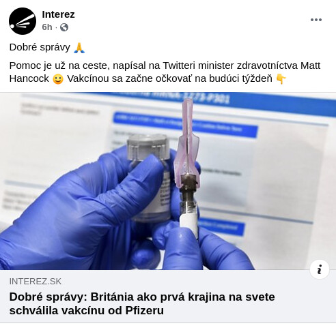336x330 pixels.
Task: Open the Interez page name link
Action: coord(58,14)
